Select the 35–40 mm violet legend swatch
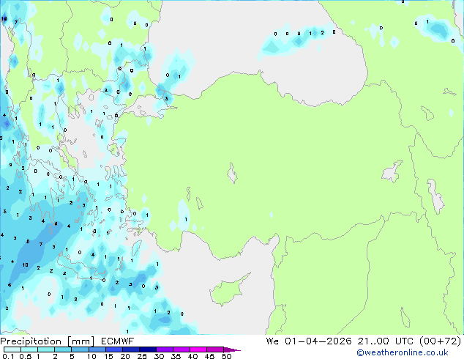Image resolution: width=464 pixels, height=359 pixels. (x=181, y=349)
